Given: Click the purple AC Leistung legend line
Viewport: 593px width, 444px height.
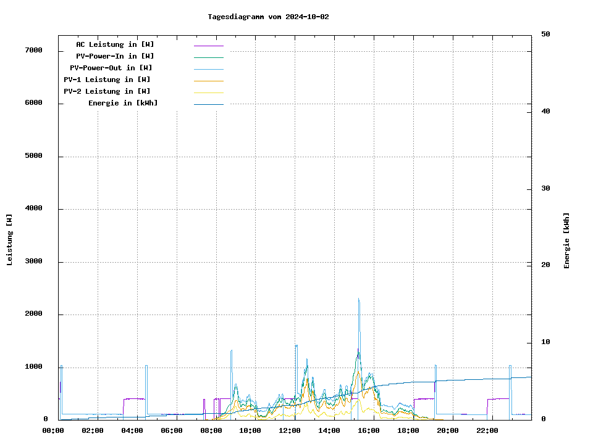Looking at the screenshot, I should pyautogui.click(x=208, y=45).
